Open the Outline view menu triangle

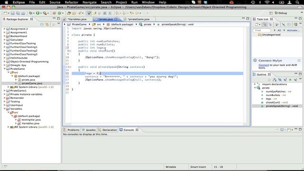tap(300, 79)
